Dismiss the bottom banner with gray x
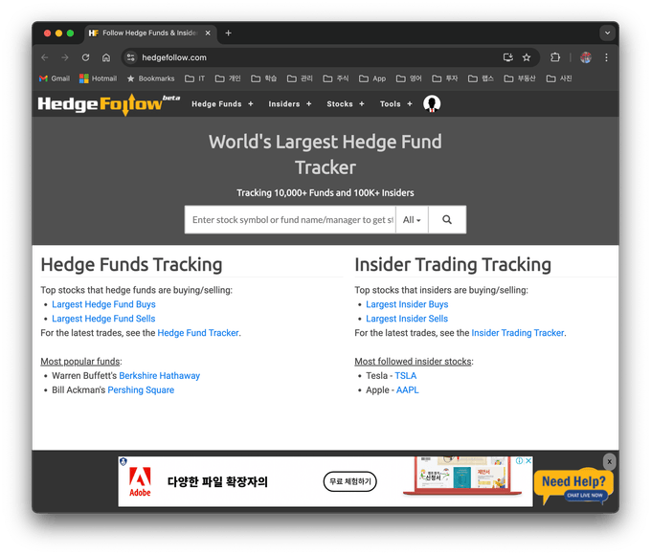Screen dimensions: 651x555 point(609,461)
